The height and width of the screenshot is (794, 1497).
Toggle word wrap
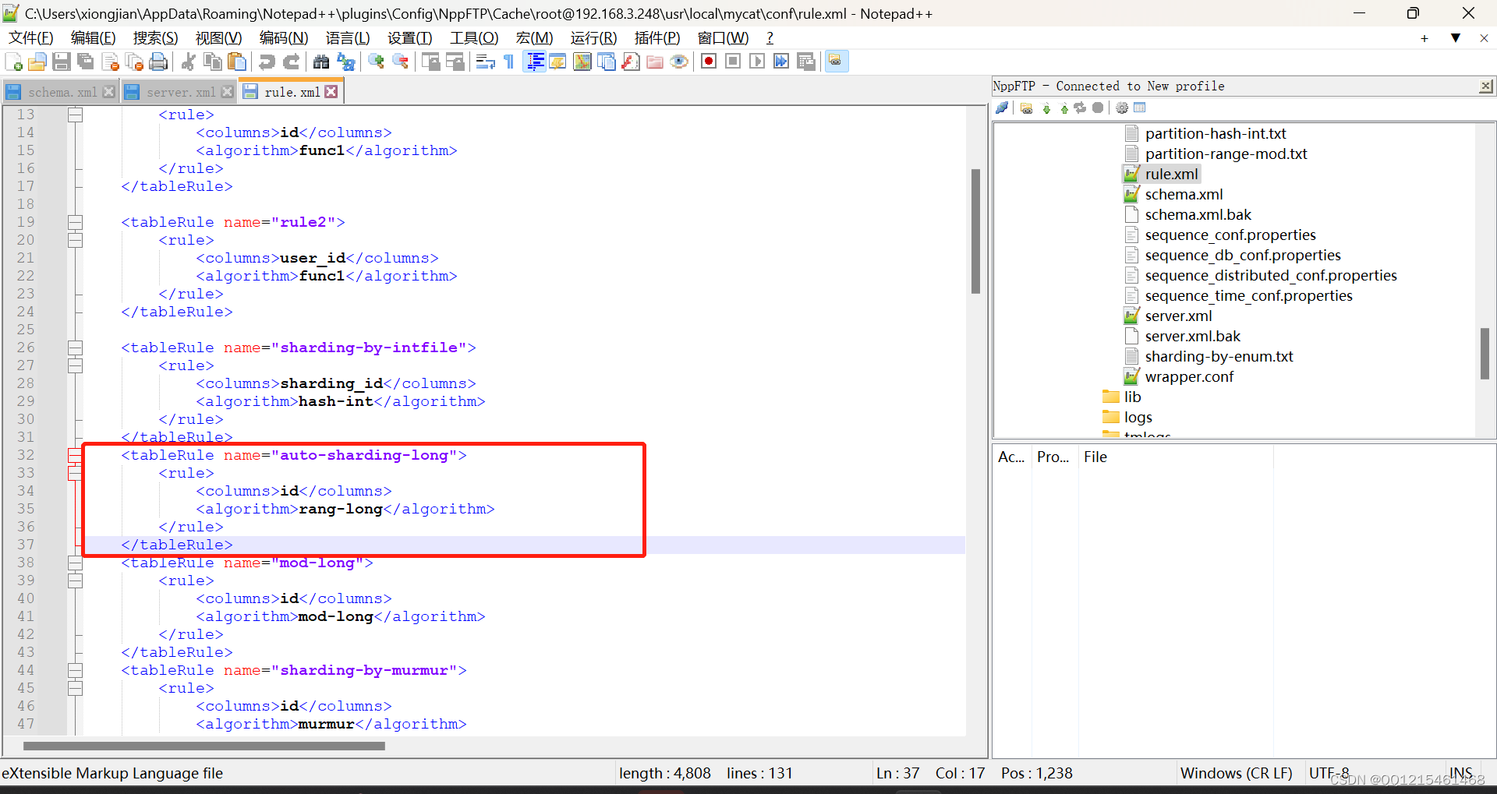485,62
